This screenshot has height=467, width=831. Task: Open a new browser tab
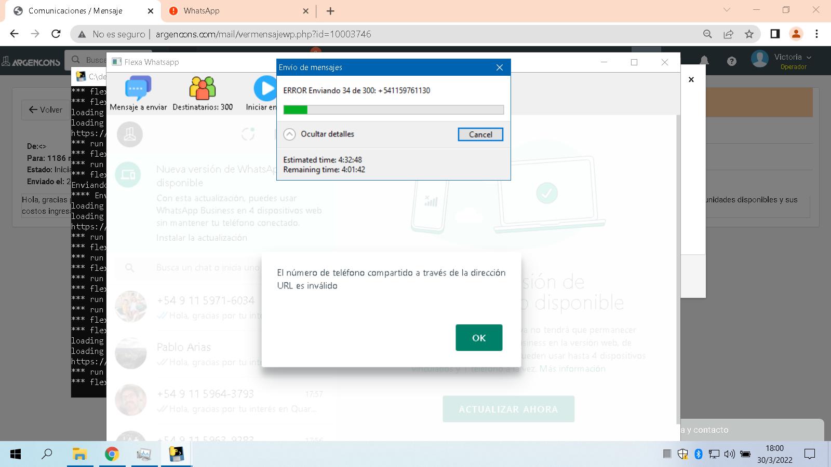coord(330,11)
